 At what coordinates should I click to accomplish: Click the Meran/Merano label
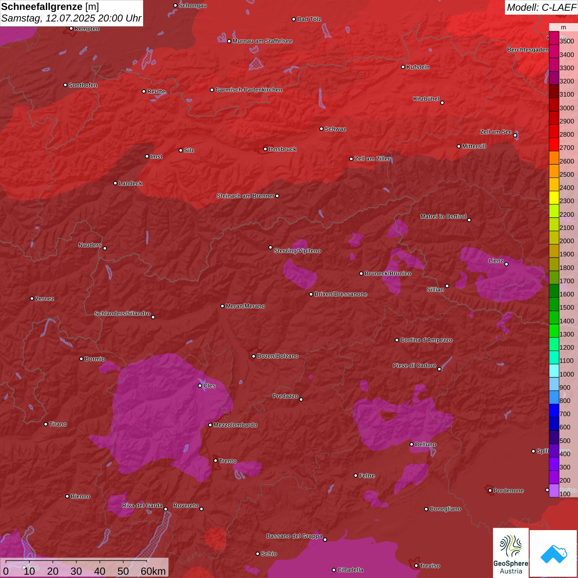point(245,306)
